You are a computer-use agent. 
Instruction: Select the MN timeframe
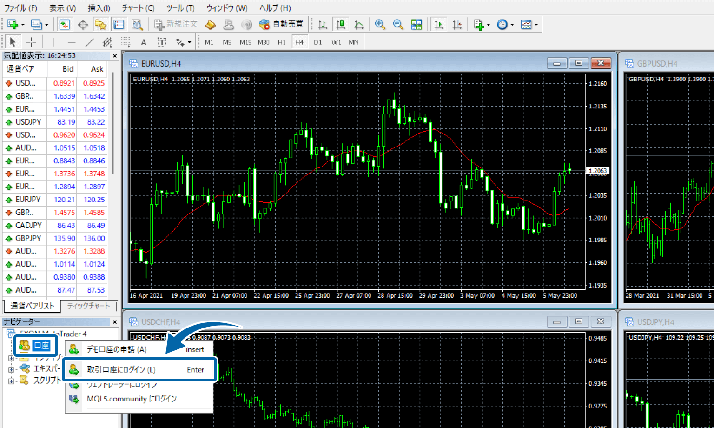point(354,42)
